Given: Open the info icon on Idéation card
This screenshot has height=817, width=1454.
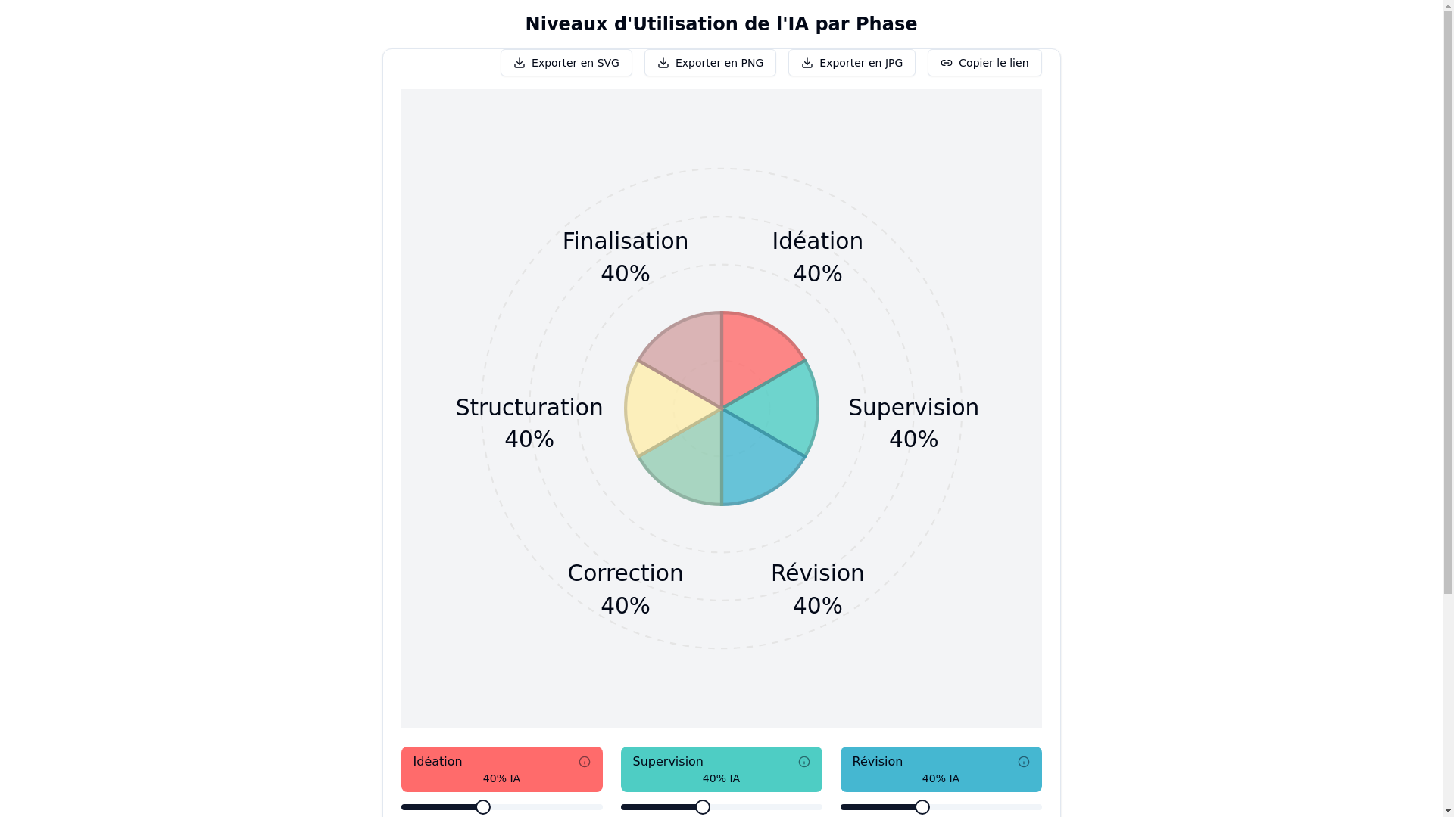Looking at the screenshot, I should click(585, 762).
